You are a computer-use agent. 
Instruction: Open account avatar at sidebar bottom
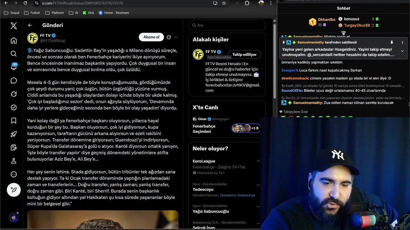(x=13, y=217)
